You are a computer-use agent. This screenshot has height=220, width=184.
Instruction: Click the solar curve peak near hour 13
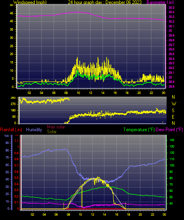click(x=98, y=177)
